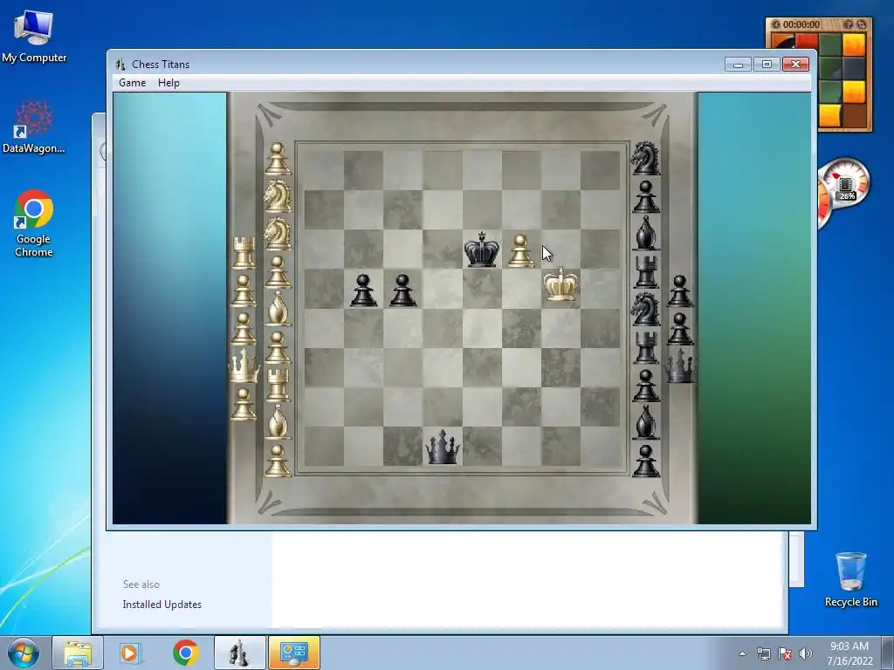This screenshot has width=894, height=670.
Task: Select the white king on the board
Action: click(561, 284)
